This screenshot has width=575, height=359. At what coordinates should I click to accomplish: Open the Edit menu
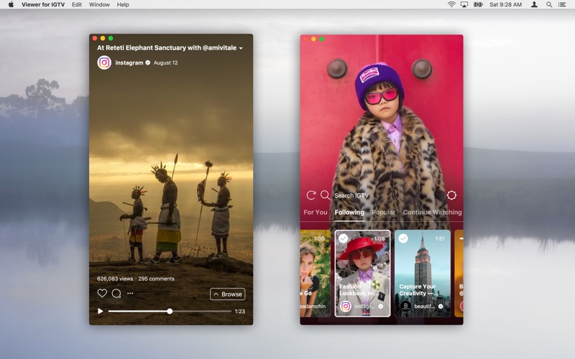pyautogui.click(x=77, y=4)
